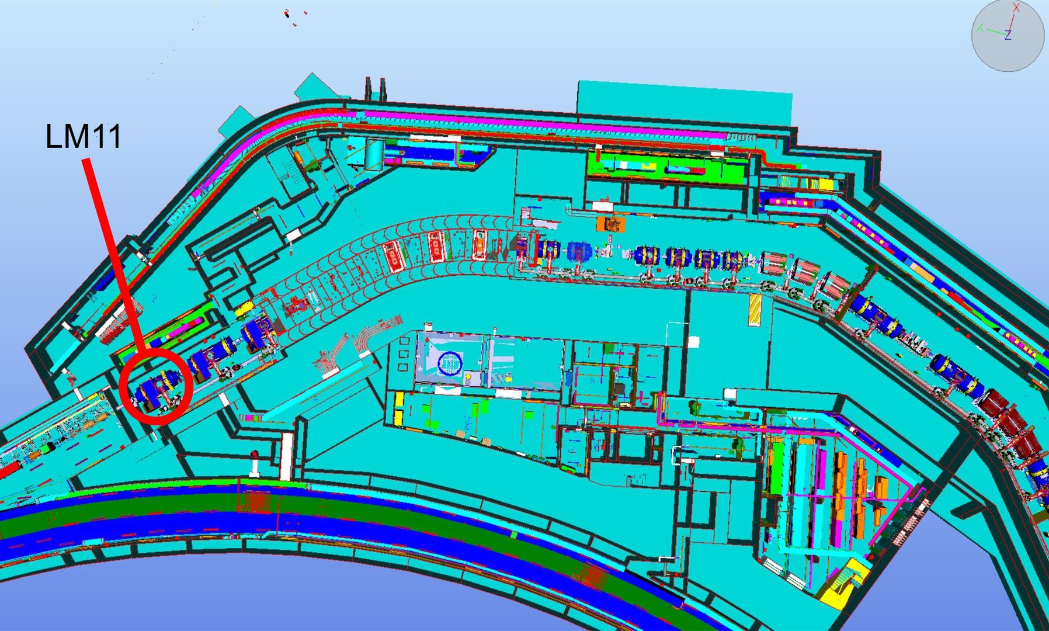Click the blue Z axis label in gizmo
1049x631 pixels.
[1008, 36]
